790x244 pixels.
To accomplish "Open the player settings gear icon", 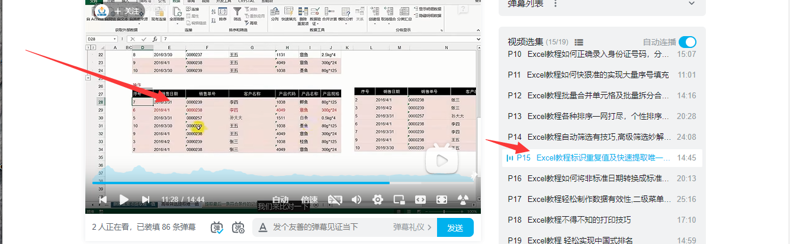I will coord(377,200).
